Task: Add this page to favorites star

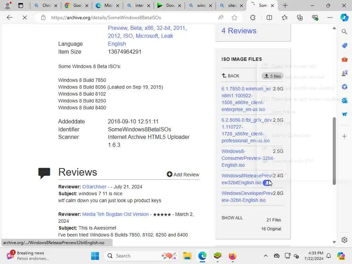Action: [234, 18]
